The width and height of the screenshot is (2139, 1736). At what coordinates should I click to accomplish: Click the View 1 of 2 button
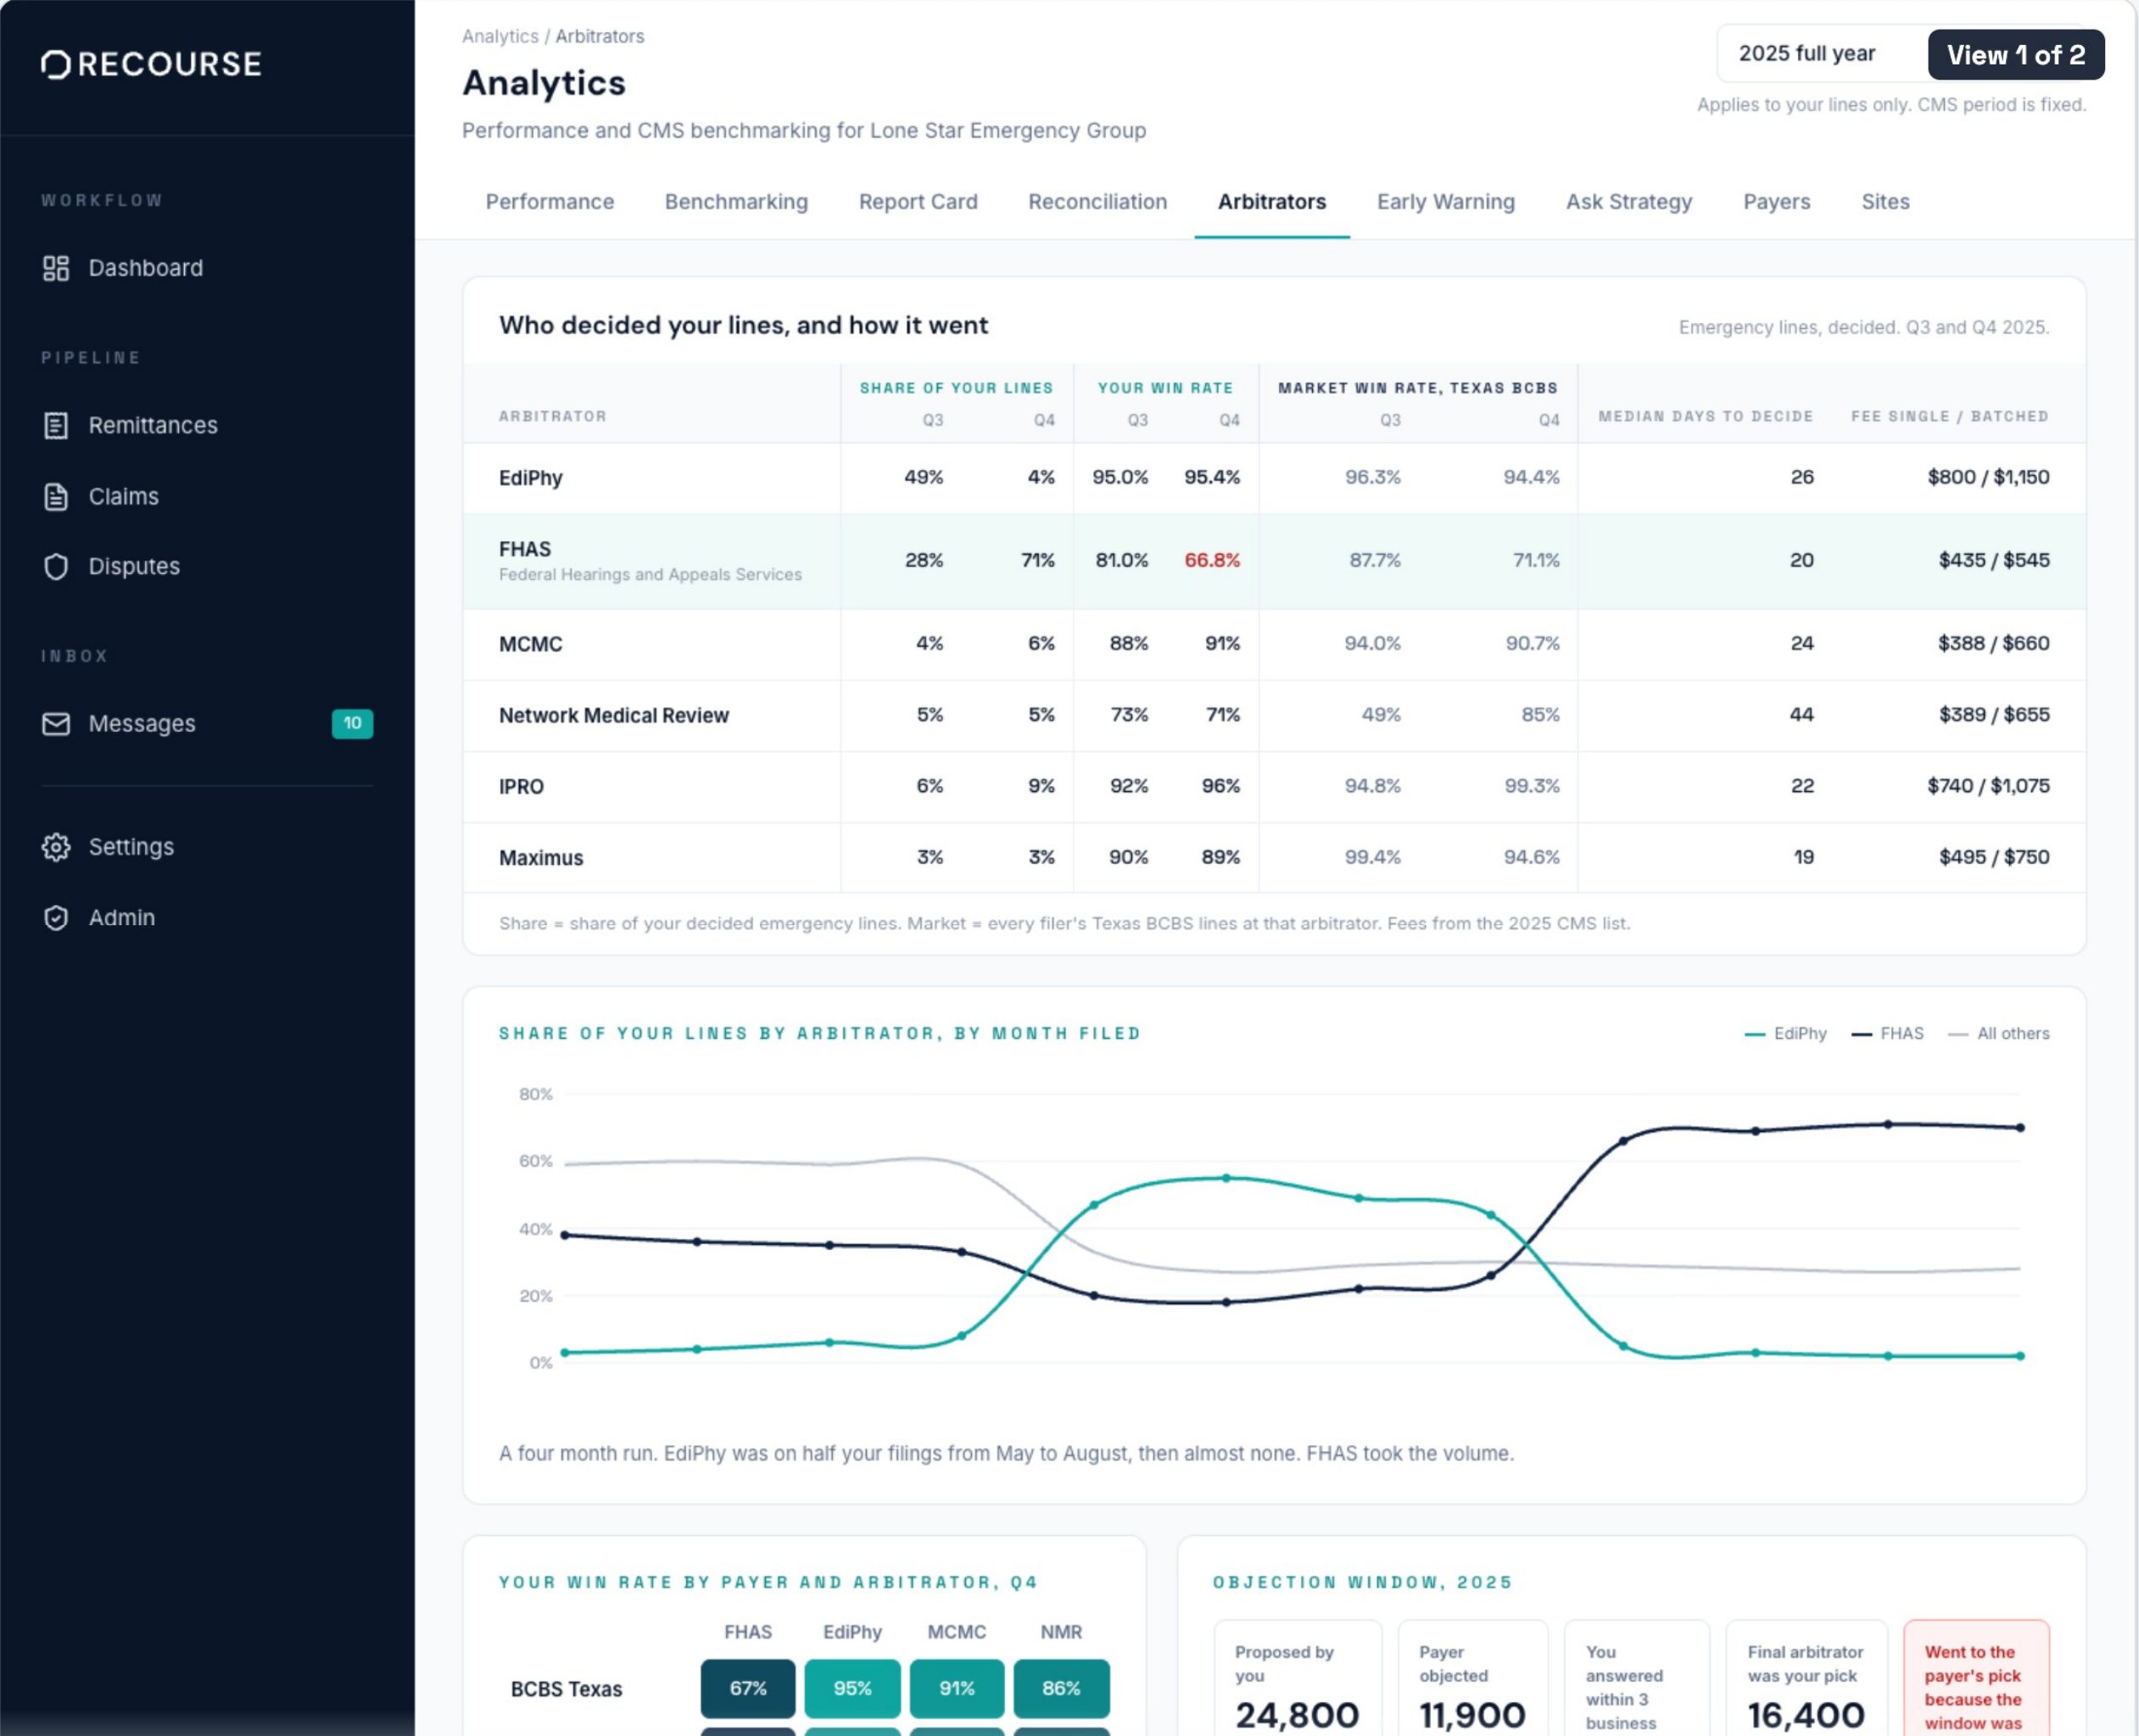tap(2015, 55)
